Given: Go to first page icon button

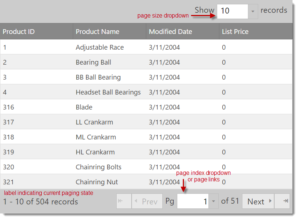Looking at the screenshot, I should click(x=124, y=201).
